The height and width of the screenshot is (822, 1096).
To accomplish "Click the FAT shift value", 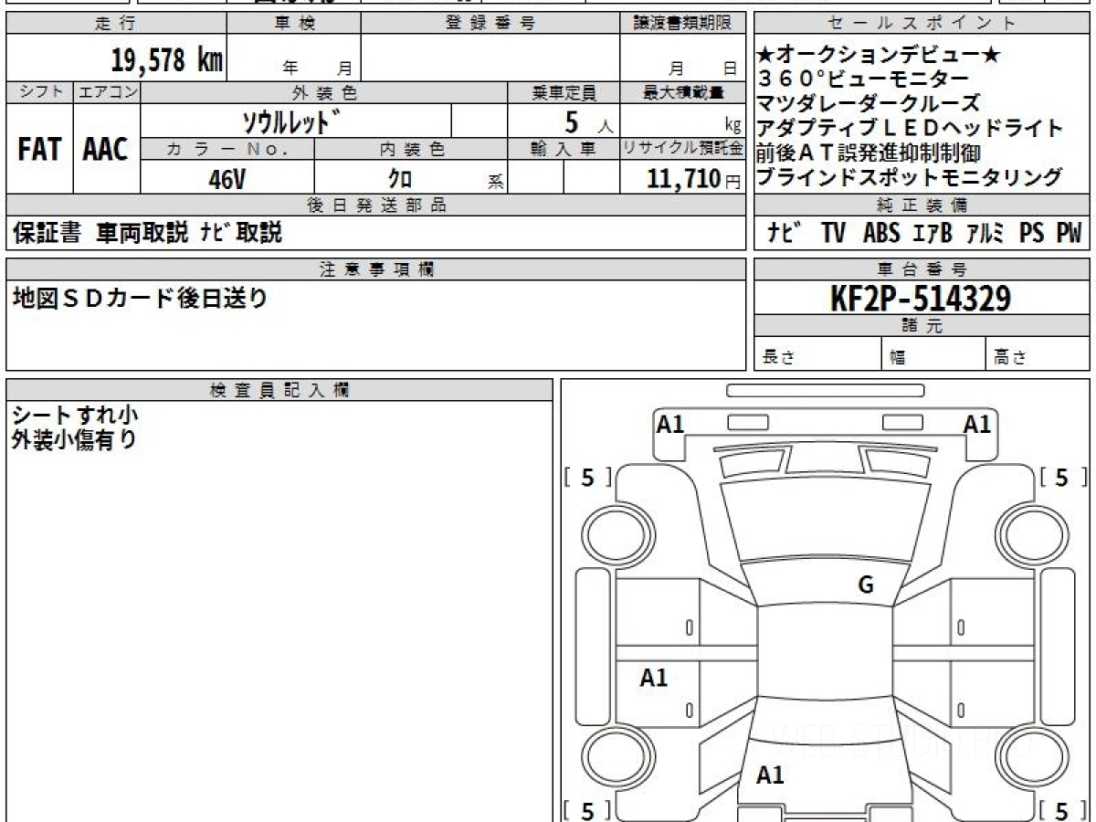I will tap(39, 149).
